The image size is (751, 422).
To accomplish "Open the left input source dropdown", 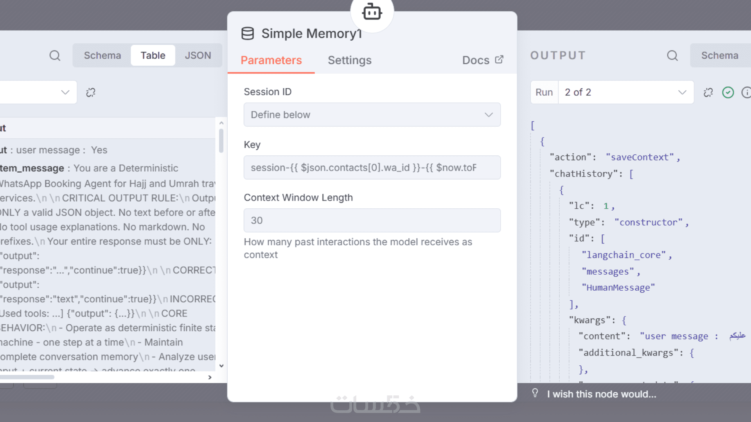I will click(x=39, y=93).
